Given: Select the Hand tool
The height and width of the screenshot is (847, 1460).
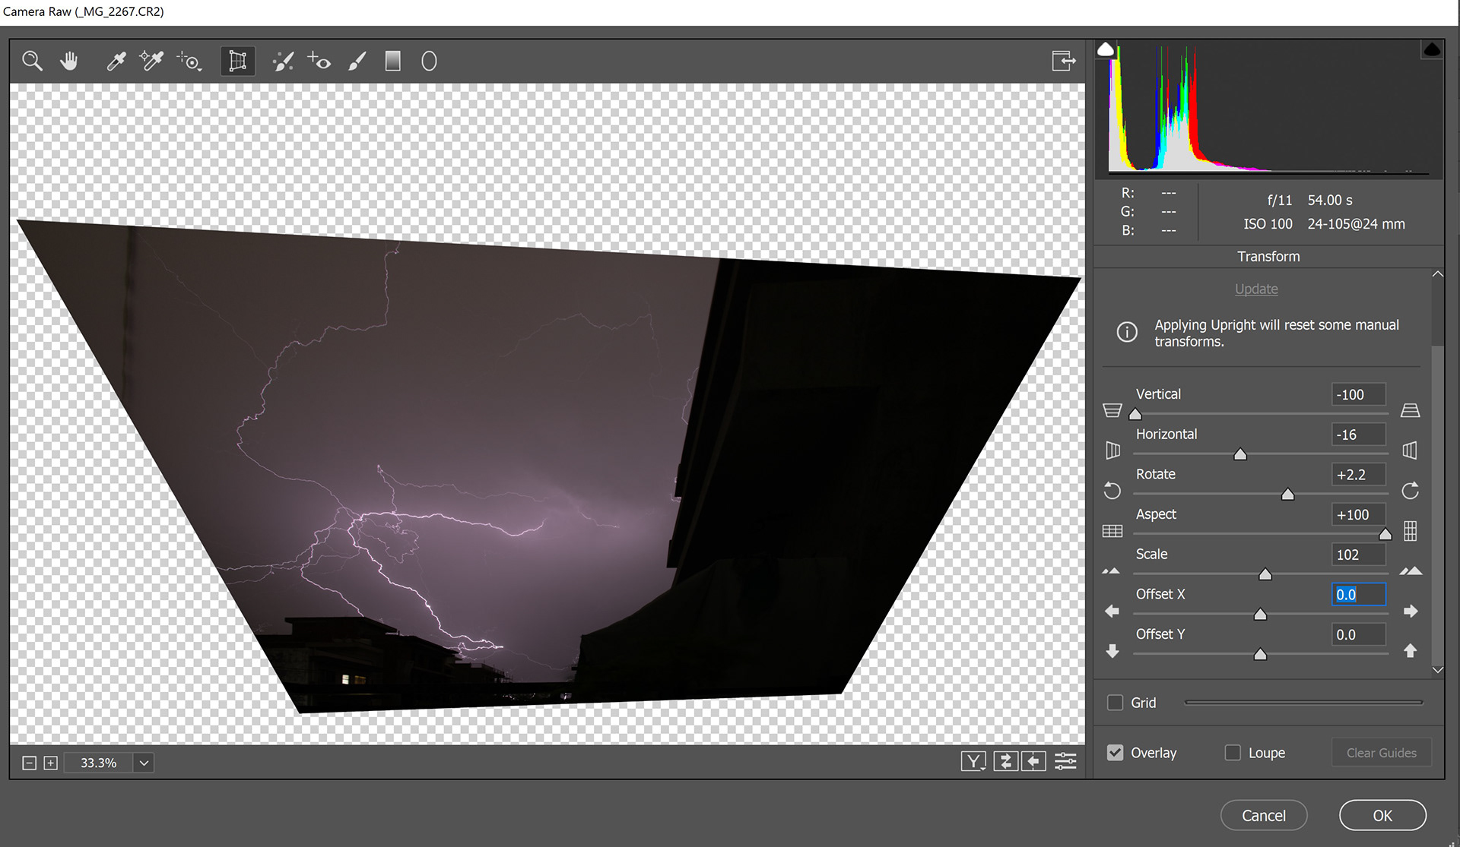Looking at the screenshot, I should coord(69,61).
